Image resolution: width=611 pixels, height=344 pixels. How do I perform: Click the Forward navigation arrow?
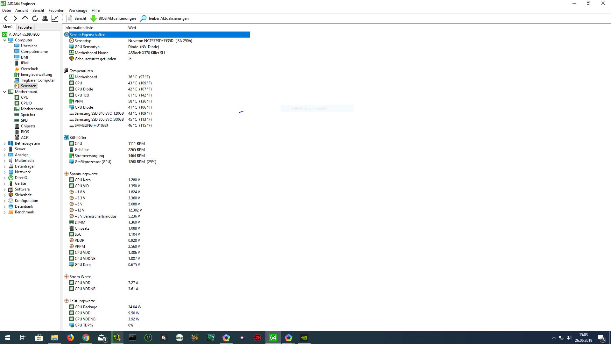pos(15,18)
